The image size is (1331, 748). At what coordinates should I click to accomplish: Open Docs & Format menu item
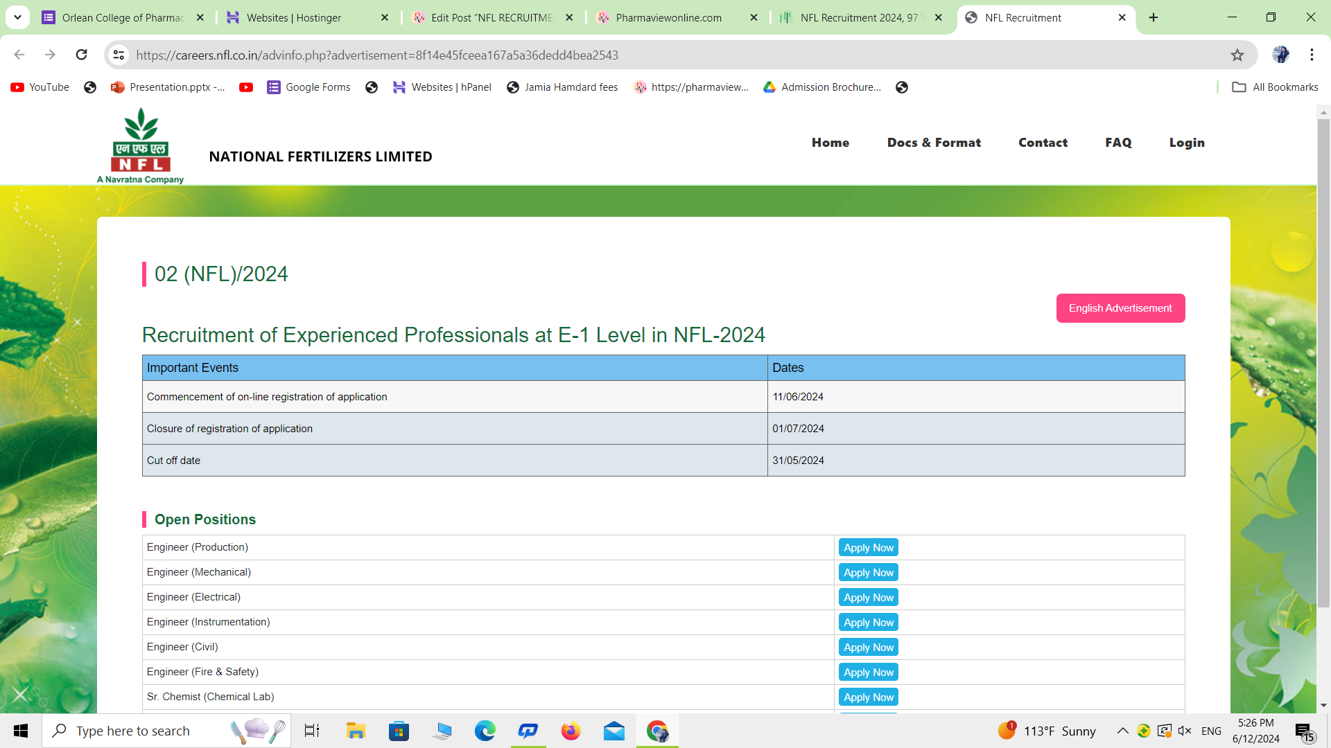pyautogui.click(x=934, y=143)
